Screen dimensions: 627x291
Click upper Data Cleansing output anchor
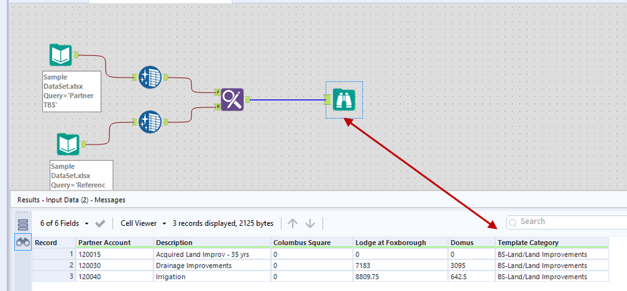[x=166, y=77]
